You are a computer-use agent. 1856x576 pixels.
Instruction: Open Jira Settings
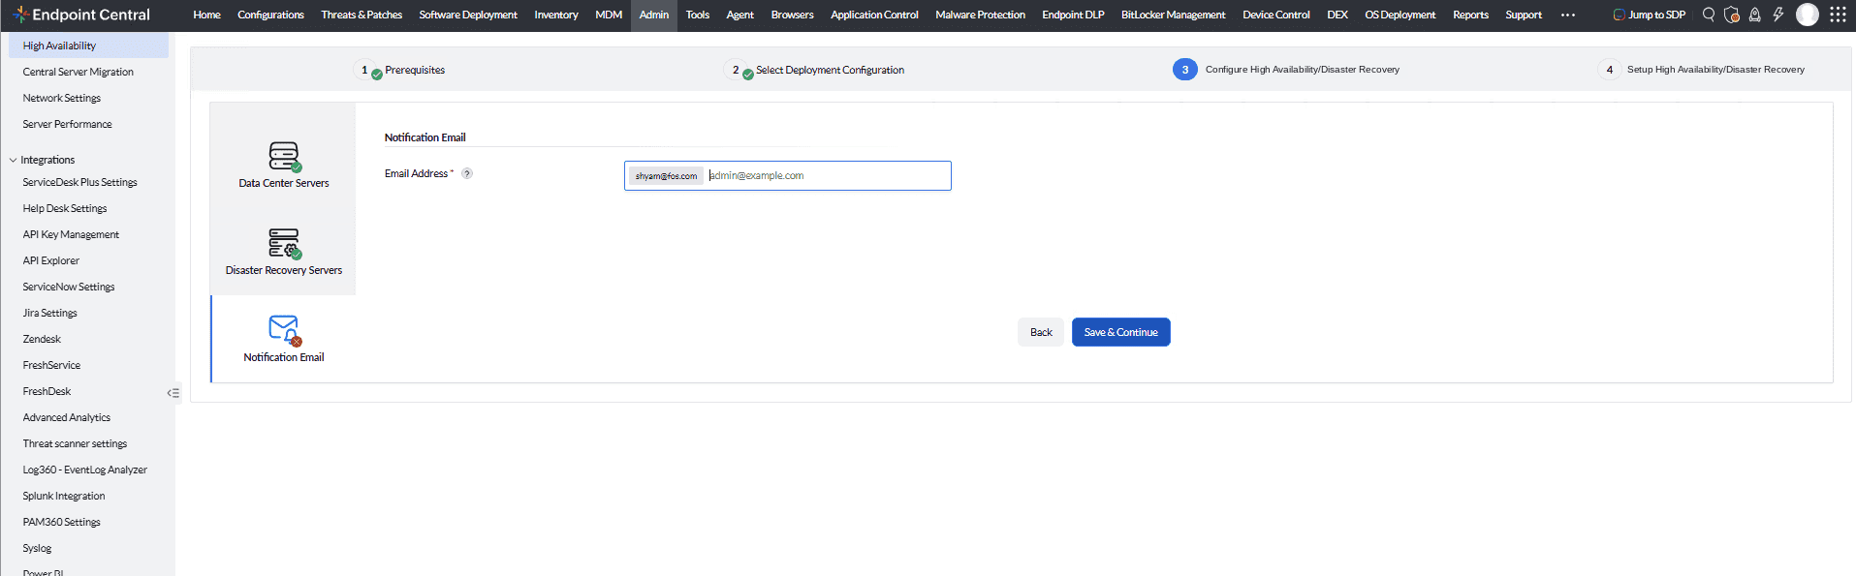pos(49,313)
